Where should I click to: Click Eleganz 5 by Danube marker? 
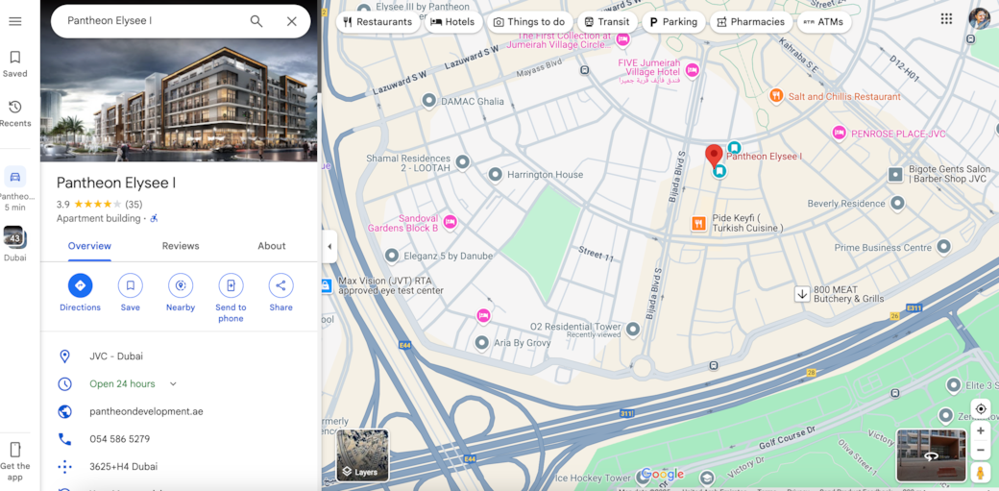coord(392,257)
